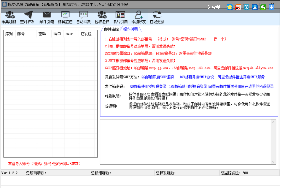This screenshot has width=281, height=188.
Task: Click the 发件箱密码 label
Action: coord(115,87)
